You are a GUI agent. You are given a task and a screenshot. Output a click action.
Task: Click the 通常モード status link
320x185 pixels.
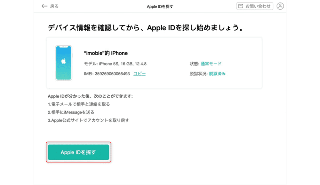point(211,64)
